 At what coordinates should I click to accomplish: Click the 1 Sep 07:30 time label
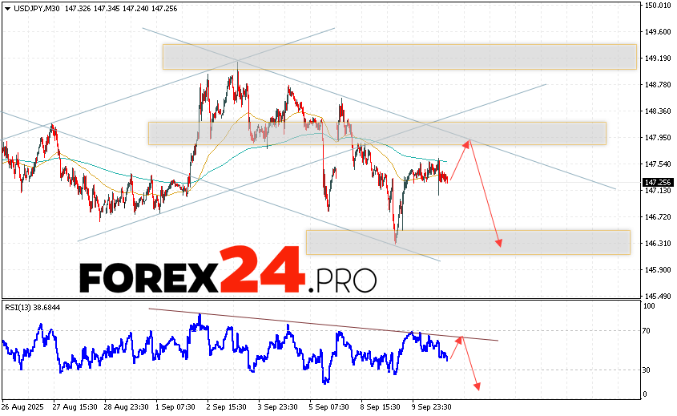(x=175, y=407)
